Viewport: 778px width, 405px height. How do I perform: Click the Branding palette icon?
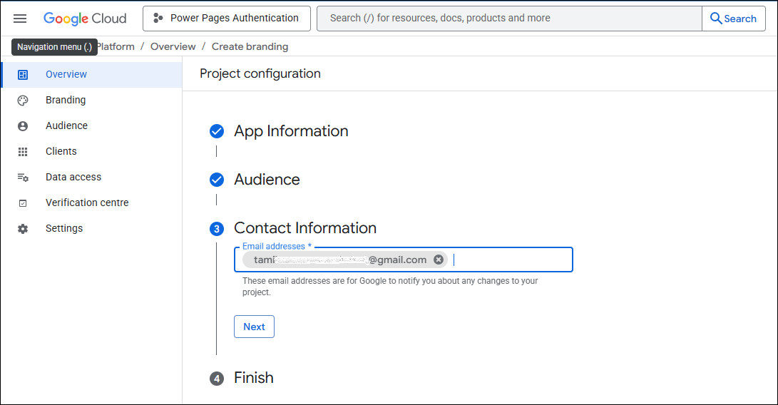23,101
